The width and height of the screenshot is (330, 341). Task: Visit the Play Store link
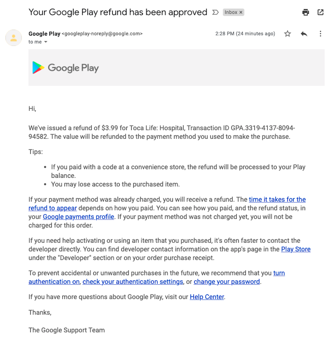tap(295, 249)
